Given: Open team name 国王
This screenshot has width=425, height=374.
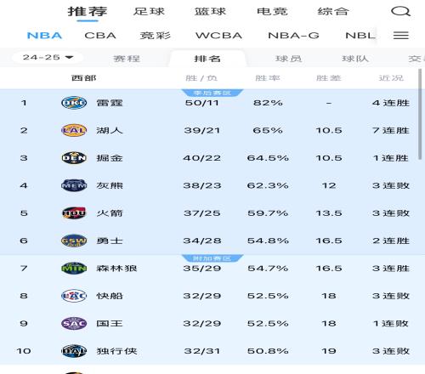Looking at the screenshot, I should [x=110, y=323].
